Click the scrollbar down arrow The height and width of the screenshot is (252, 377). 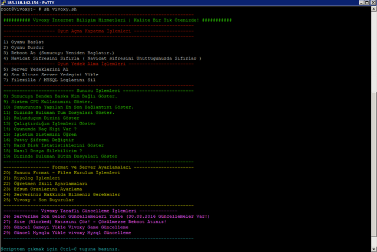tap(373, 249)
